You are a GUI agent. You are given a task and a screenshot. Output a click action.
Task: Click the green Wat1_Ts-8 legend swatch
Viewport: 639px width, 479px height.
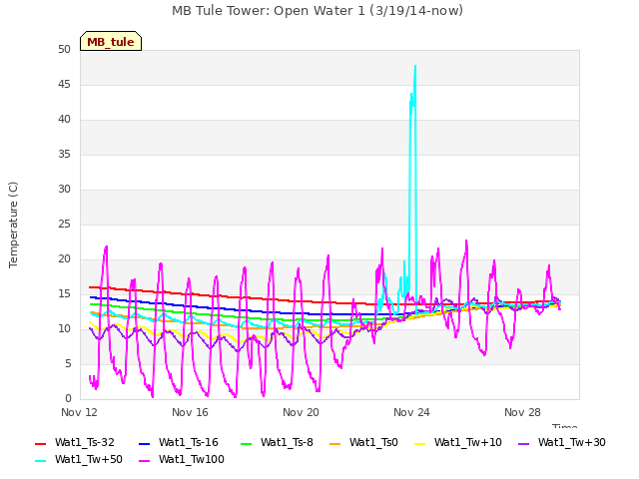pos(247,443)
